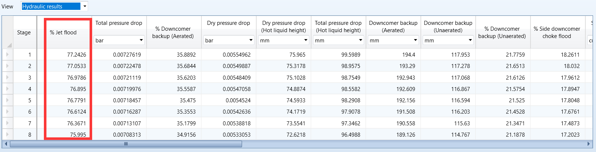Click the Stage column header
The width and height of the screenshot is (596, 152).
click(x=24, y=33)
